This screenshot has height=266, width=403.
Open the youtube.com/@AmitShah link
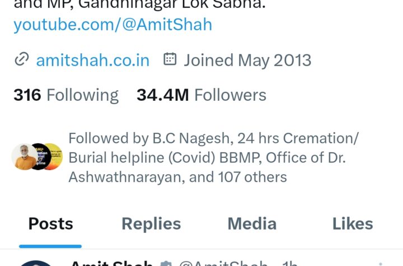point(113,25)
